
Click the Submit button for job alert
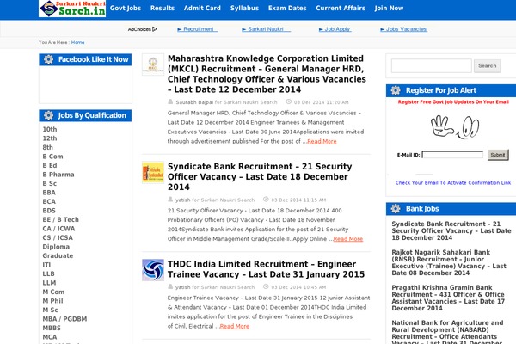click(498, 155)
